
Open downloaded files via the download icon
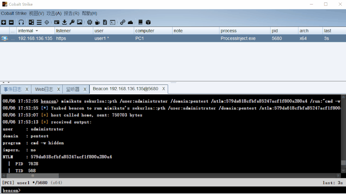click(x=64, y=22)
